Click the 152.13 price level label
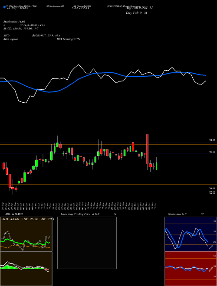This screenshot has width=217, height=286. [x=212, y=152]
